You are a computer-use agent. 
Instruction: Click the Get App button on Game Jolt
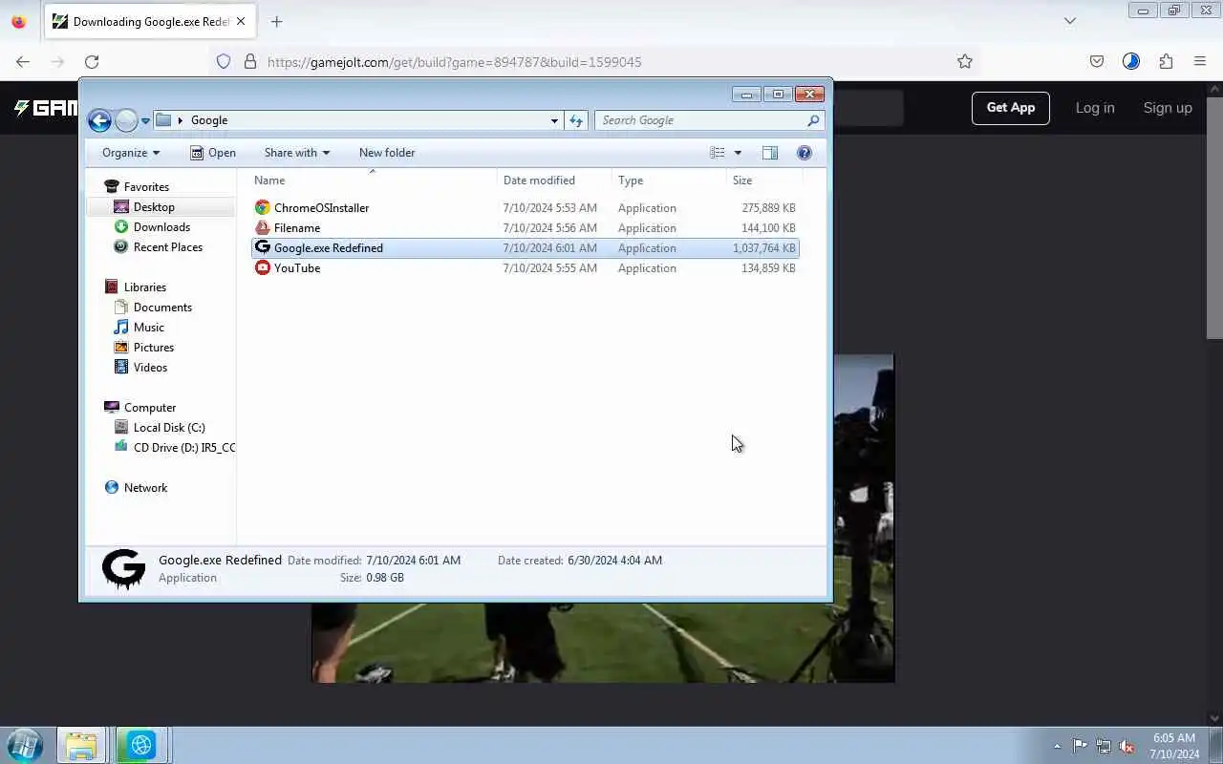[x=1011, y=108]
